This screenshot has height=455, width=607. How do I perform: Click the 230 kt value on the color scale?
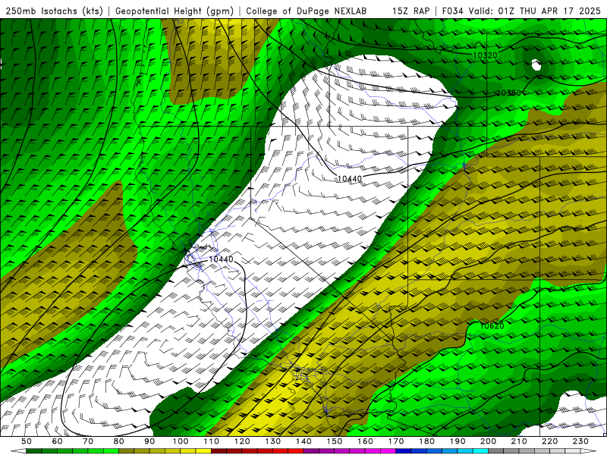[580, 441]
